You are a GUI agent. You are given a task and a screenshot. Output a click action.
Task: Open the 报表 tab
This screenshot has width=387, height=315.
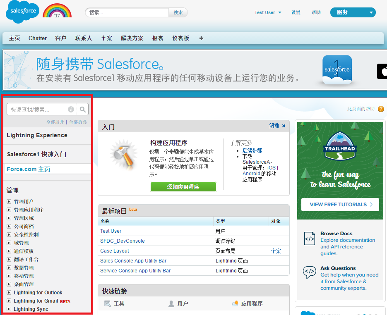(x=157, y=38)
